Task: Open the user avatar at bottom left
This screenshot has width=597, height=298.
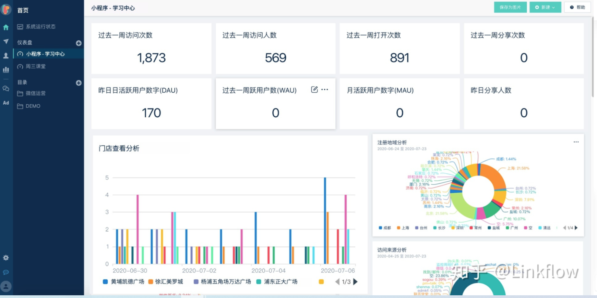Action: [6, 286]
